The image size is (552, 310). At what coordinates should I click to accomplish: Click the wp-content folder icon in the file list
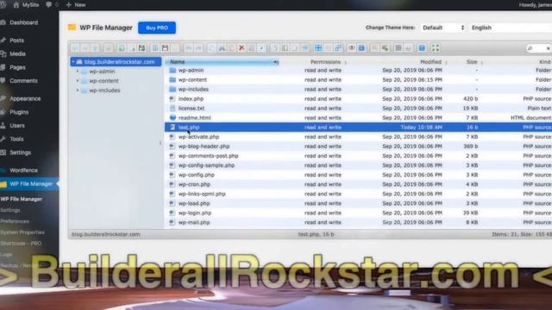pyautogui.click(x=172, y=80)
